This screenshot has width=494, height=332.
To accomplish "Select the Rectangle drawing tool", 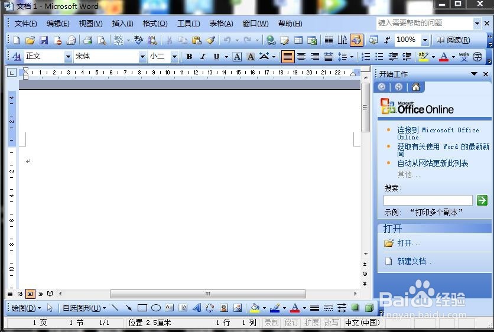I will [x=142, y=308].
